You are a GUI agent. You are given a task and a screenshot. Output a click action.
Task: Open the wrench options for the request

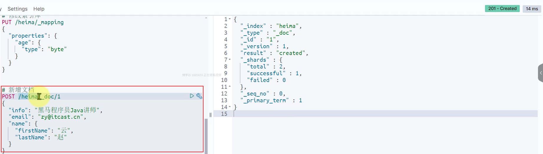tap(199, 96)
